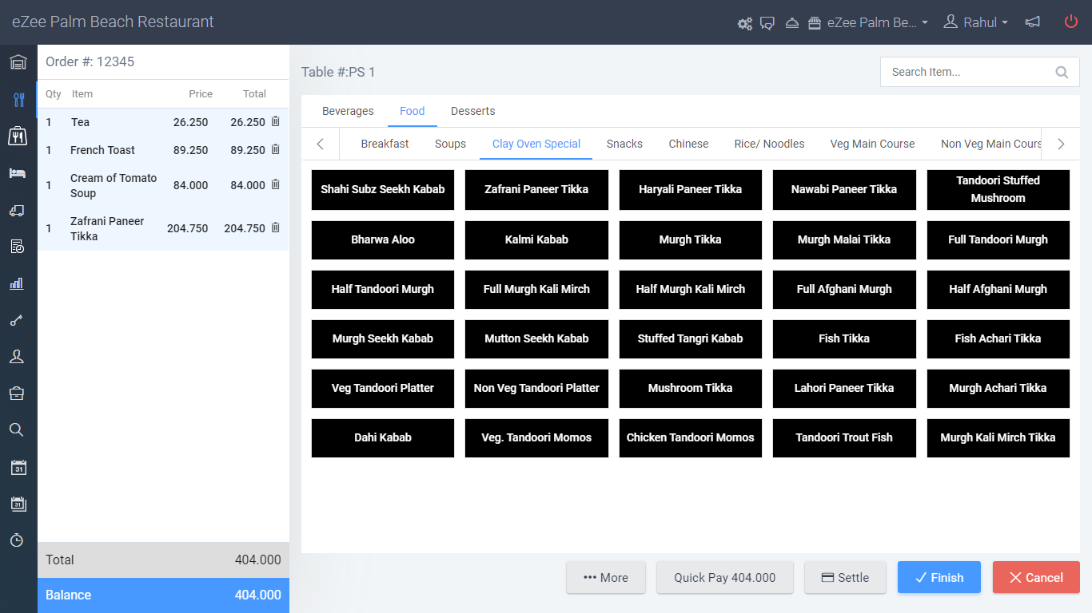The height and width of the screenshot is (613, 1092).
Task: Open the garage/storefront icon in the sidebar
Action: (x=18, y=62)
